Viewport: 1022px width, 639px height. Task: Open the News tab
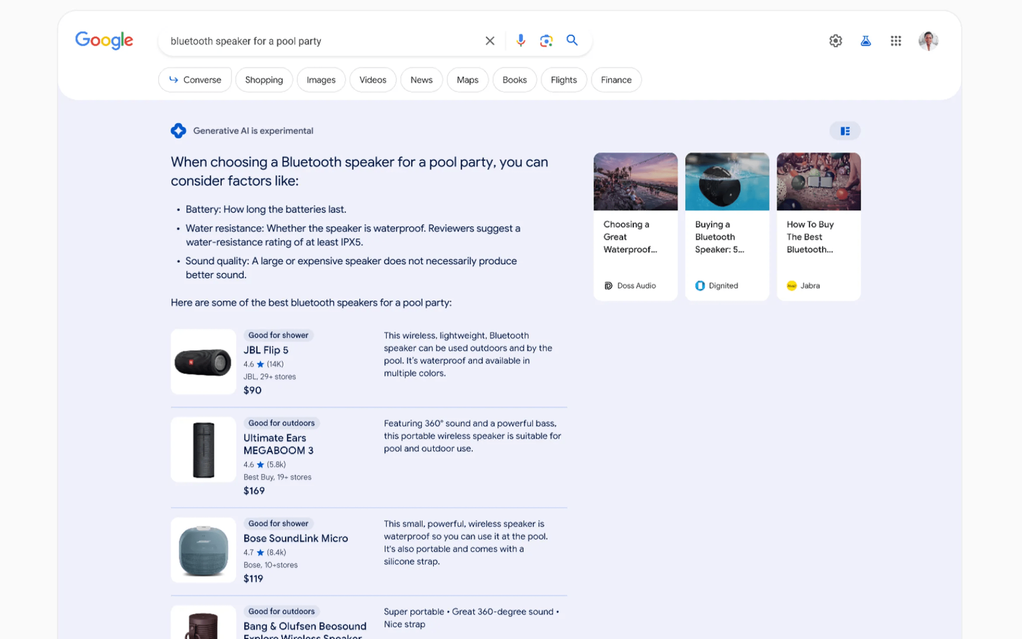(421, 80)
